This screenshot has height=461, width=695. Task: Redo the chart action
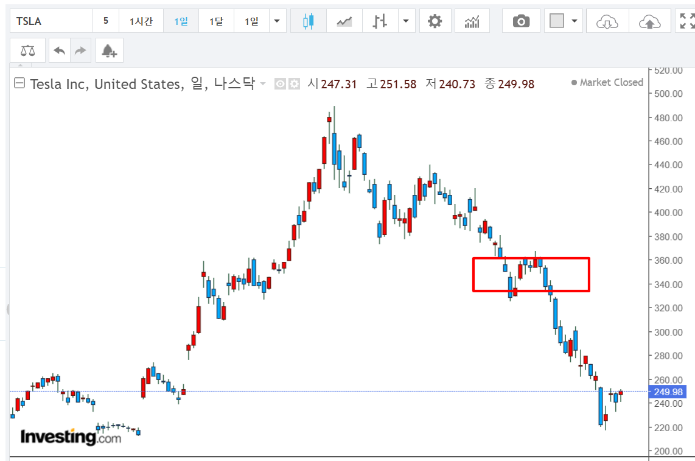80,51
